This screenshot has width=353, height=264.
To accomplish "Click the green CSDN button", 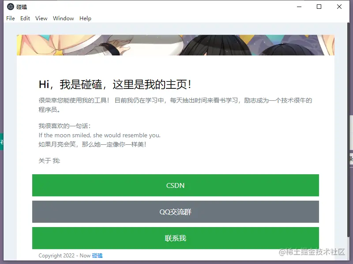I will 175,185.
